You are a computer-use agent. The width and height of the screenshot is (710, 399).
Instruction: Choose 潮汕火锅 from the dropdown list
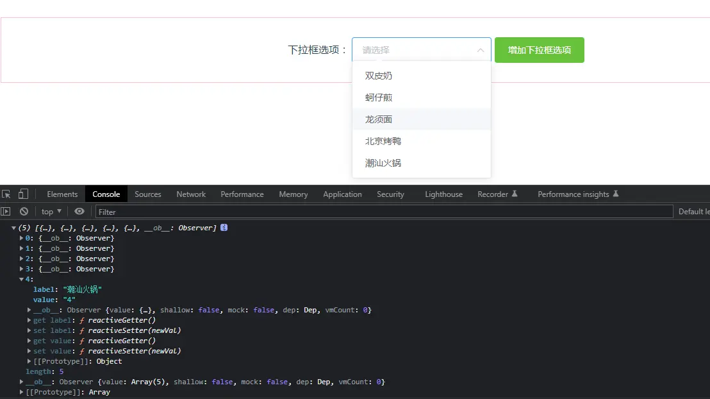pos(422,163)
